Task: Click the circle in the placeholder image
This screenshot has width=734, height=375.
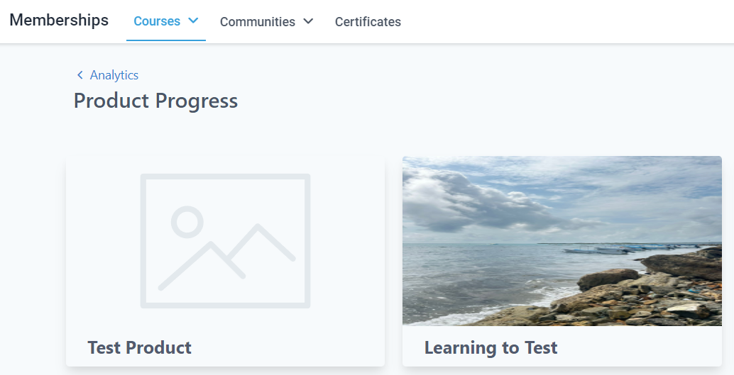Action: tap(187, 222)
